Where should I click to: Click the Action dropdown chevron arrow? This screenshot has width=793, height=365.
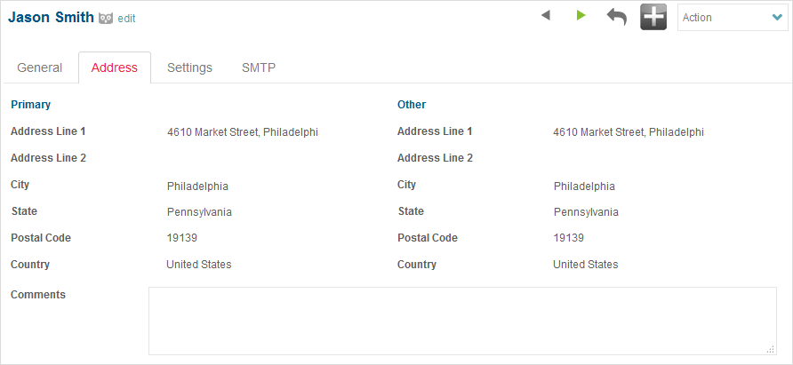point(777,18)
